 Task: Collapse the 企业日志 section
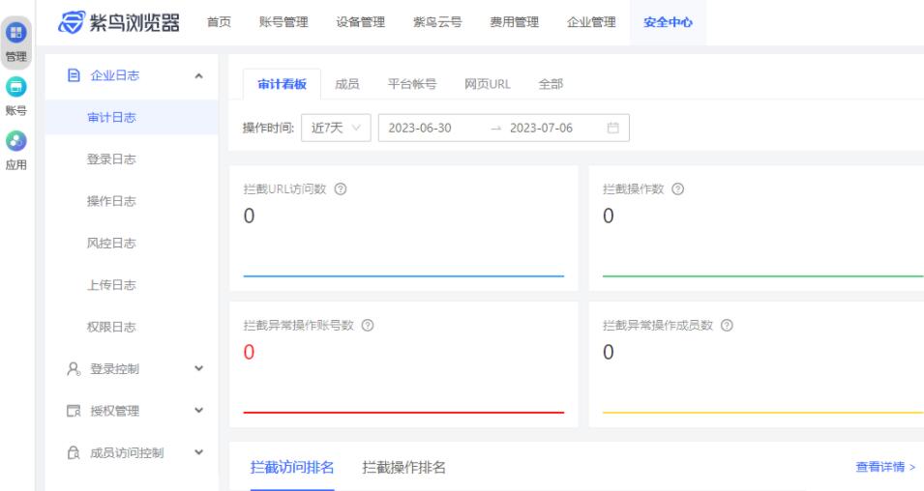pyautogui.click(x=198, y=76)
